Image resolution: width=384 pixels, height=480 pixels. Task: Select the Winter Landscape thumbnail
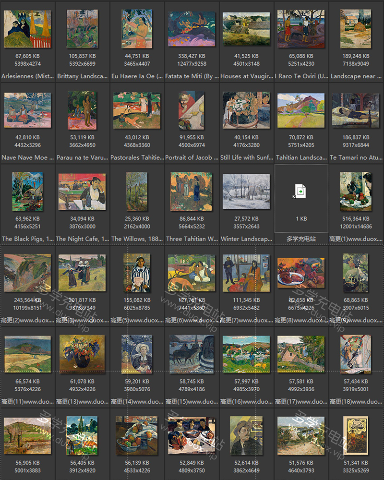pyautogui.click(x=246, y=191)
